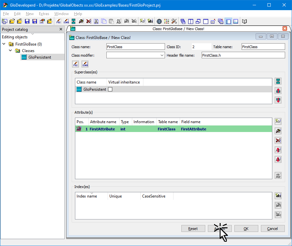Click the new index icon beside the index list
This screenshot has width=292, height=246.
(278, 196)
